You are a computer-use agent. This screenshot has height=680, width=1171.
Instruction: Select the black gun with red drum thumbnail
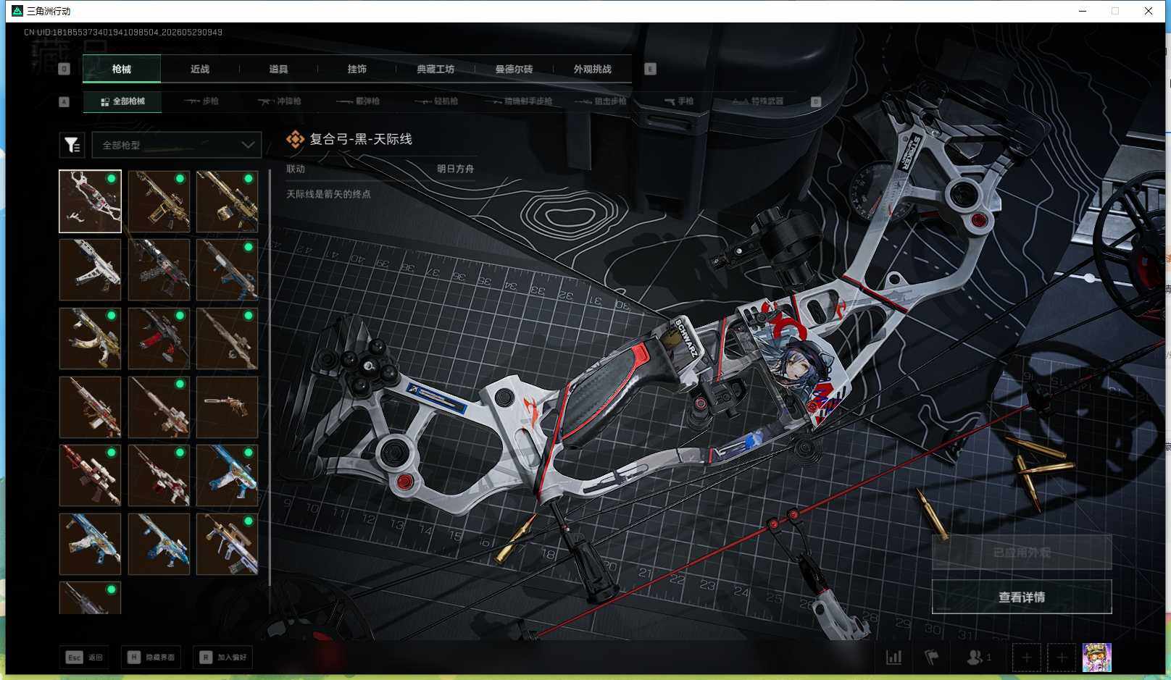click(159, 338)
